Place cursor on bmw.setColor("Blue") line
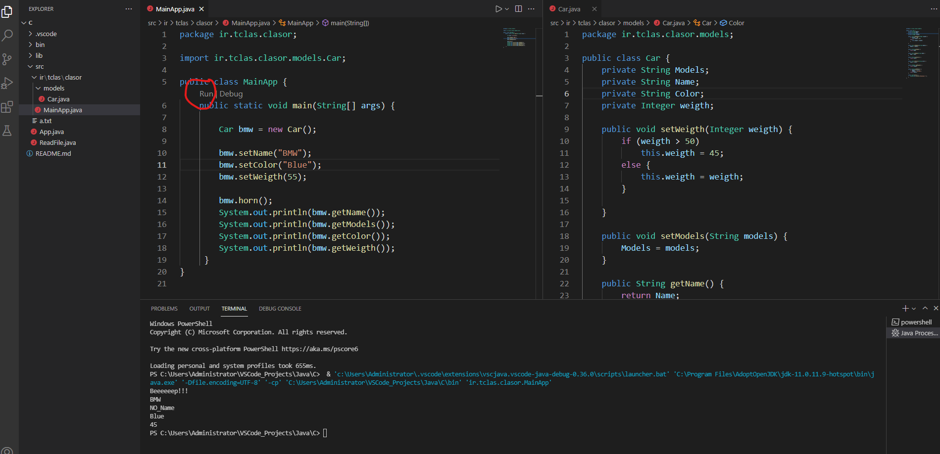 pyautogui.click(x=270, y=165)
